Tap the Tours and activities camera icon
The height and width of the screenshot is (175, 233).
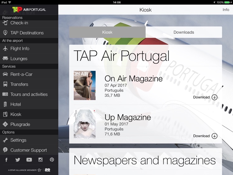[x=5, y=94]
